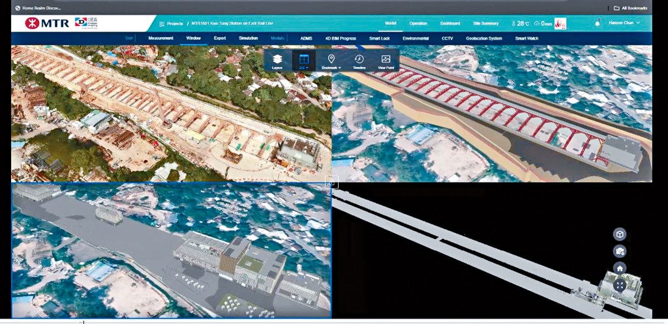668x324 pixels.
Task: Switch to the Operation tab
Action: [x=418, y=23]
